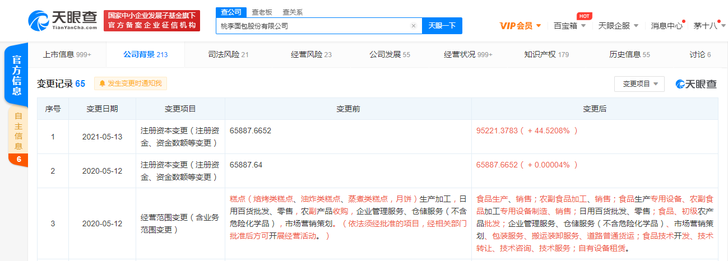Open the 天眼企服 dropdown
This screenshot has height=261, width=728.
618,26
